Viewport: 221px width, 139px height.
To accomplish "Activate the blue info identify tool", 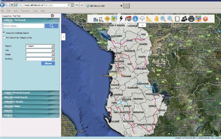I will point(135,19).
